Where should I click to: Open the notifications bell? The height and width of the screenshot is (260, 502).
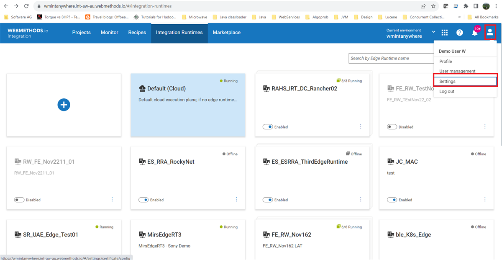coord(475,33)
